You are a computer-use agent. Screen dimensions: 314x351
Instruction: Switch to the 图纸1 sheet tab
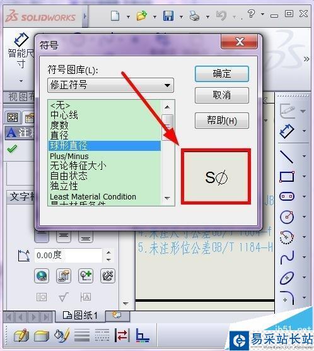[x=80, y=316]
